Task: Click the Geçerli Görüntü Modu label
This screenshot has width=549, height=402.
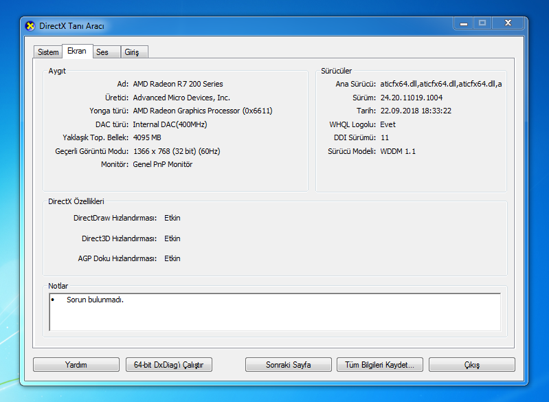Action: [92, 151]
